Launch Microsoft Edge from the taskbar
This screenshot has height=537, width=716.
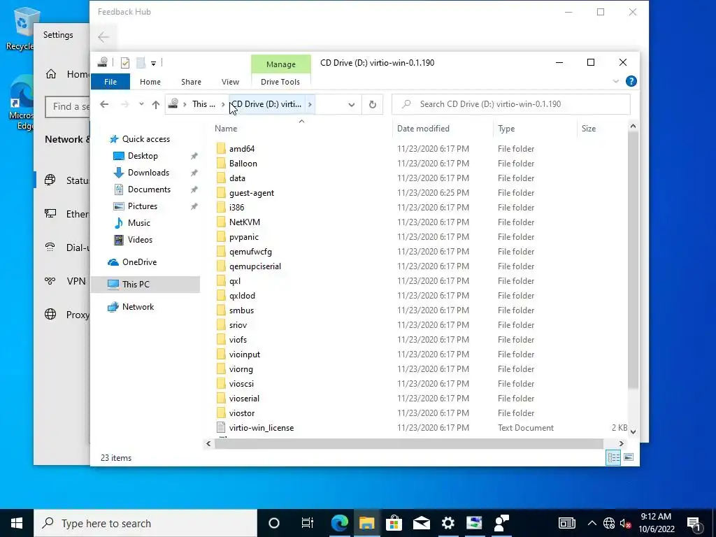coord(339,523)
